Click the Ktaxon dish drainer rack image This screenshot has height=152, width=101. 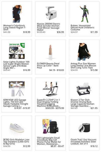84,89
